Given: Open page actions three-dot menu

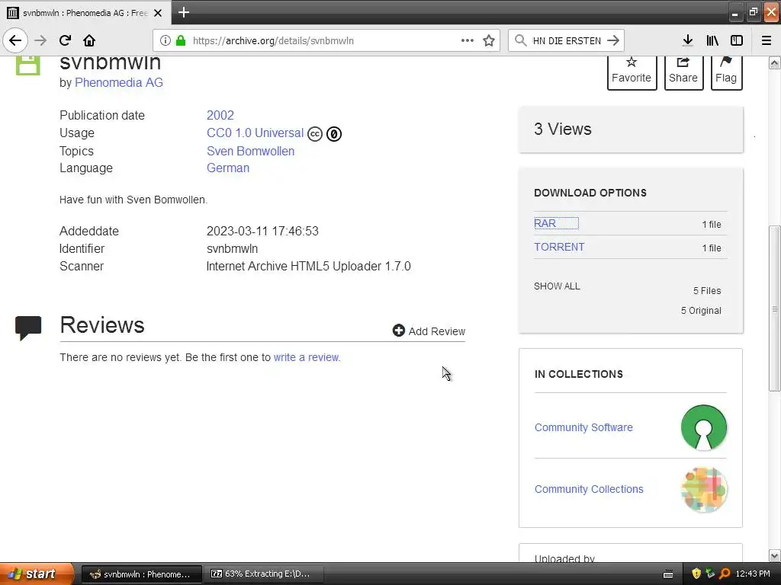Looking at the screenshot, I should tap(468, 40).
